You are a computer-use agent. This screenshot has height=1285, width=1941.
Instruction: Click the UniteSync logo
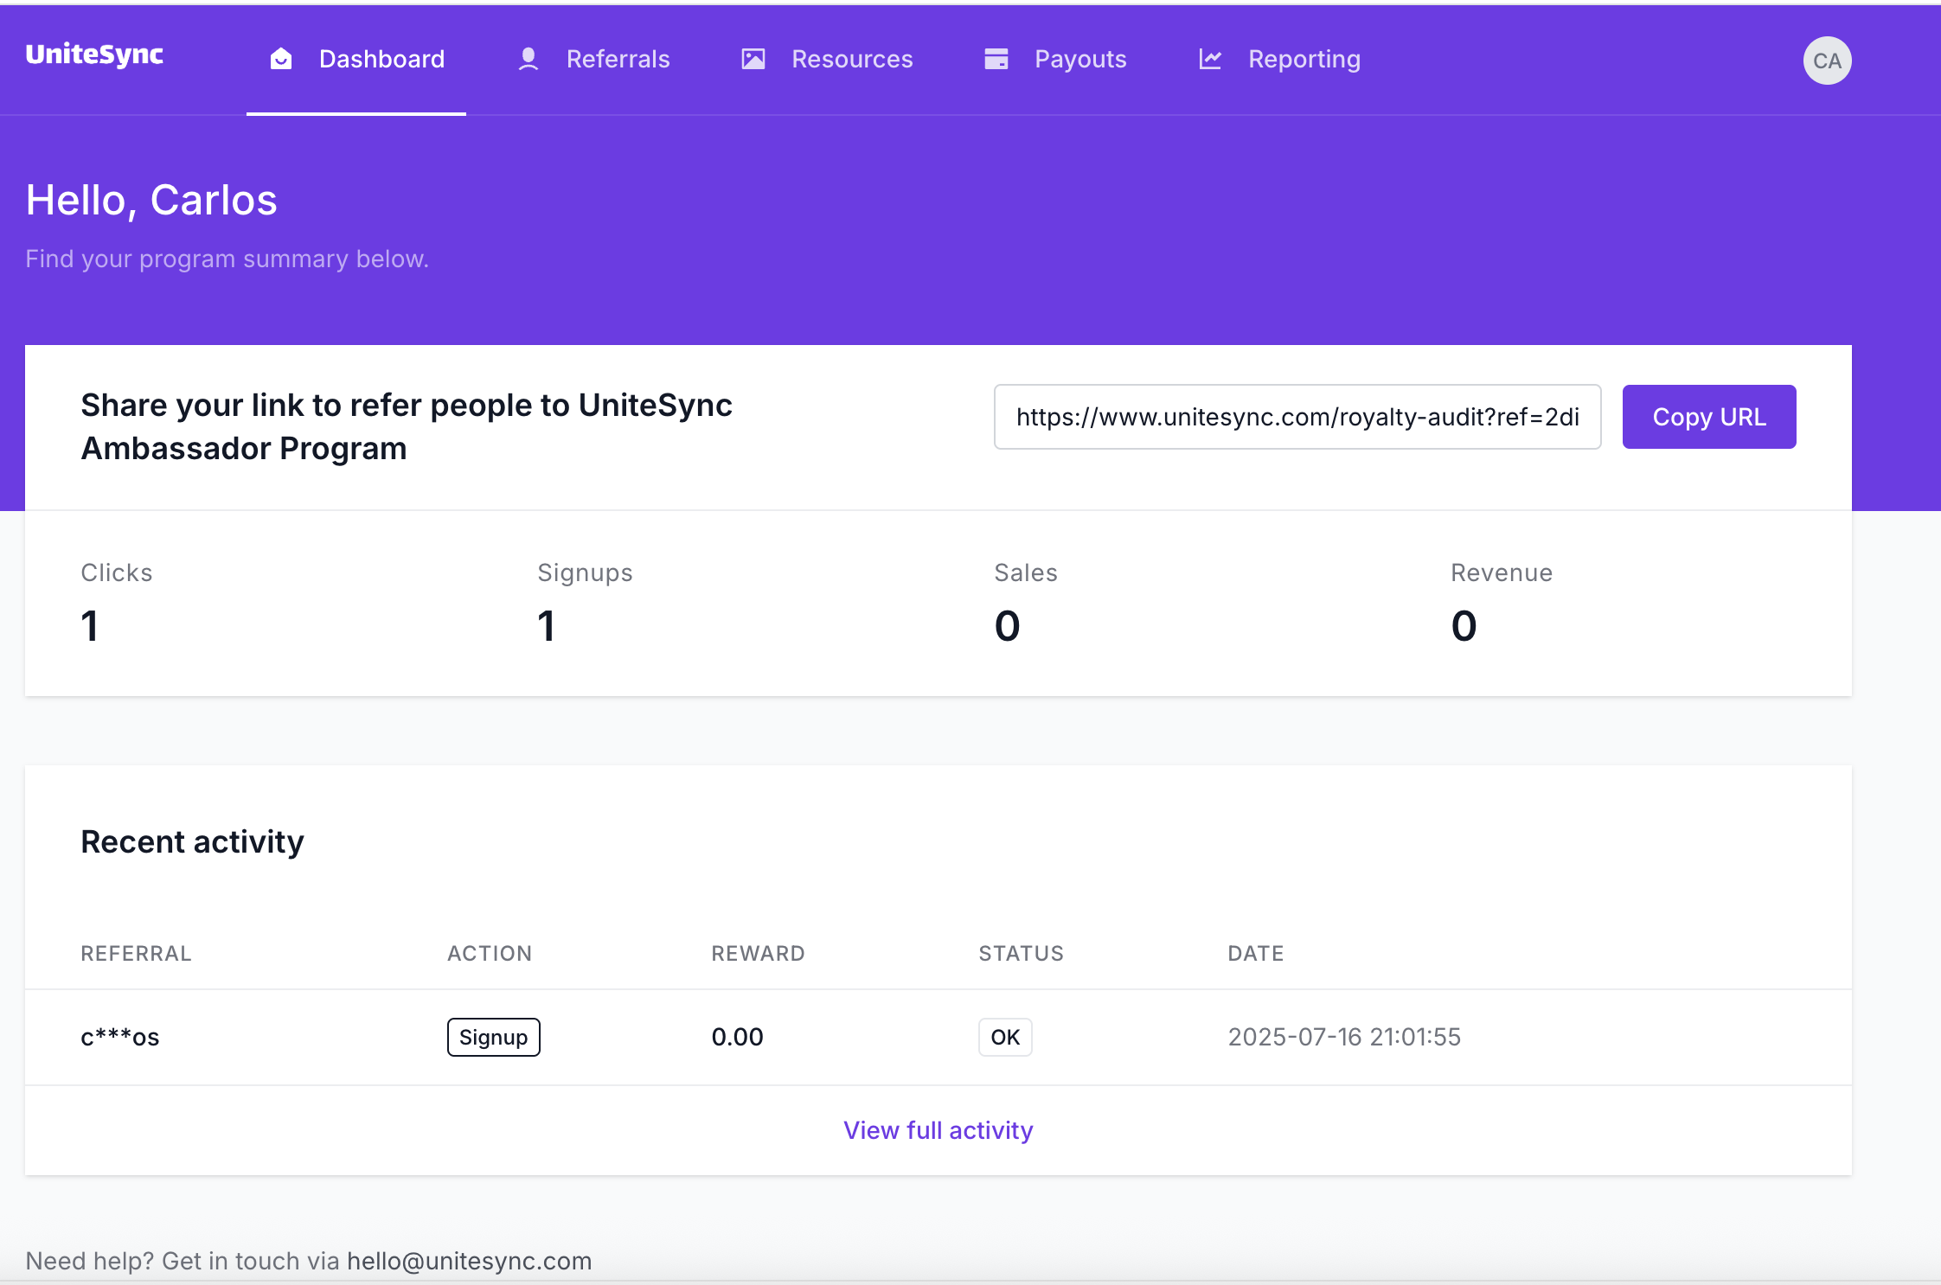(94, 55)
